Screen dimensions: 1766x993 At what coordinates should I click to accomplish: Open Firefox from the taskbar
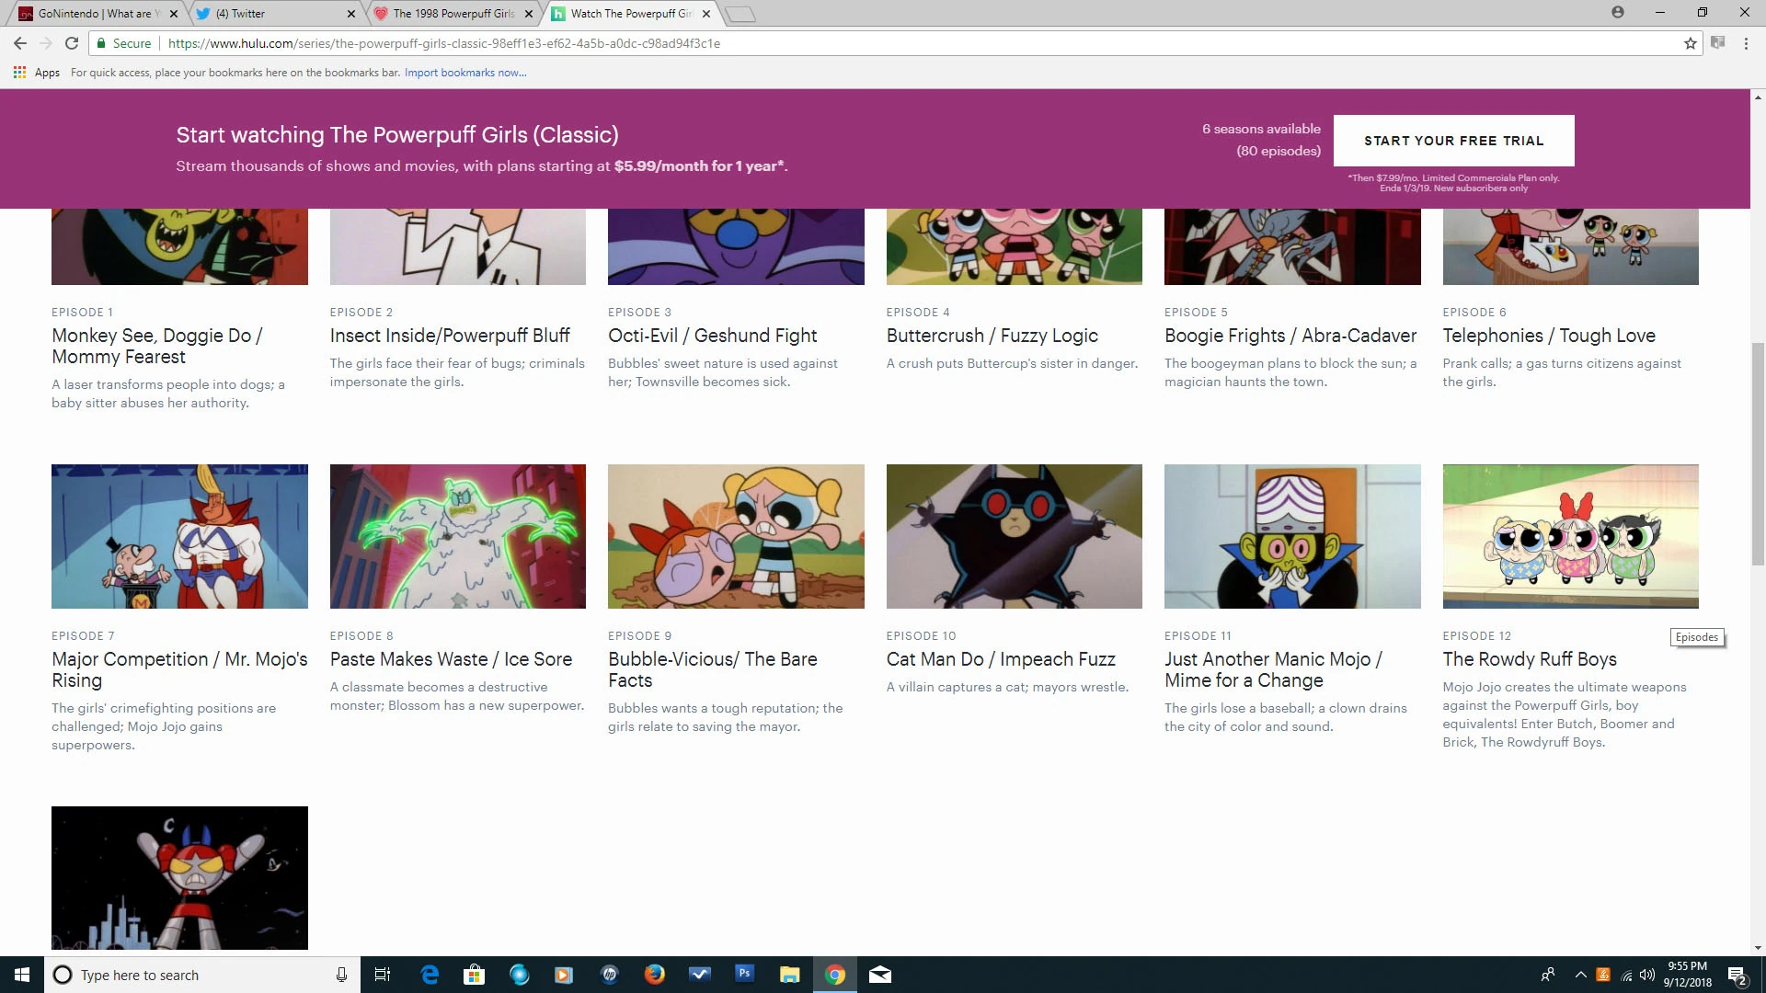[x=654, y=975]
